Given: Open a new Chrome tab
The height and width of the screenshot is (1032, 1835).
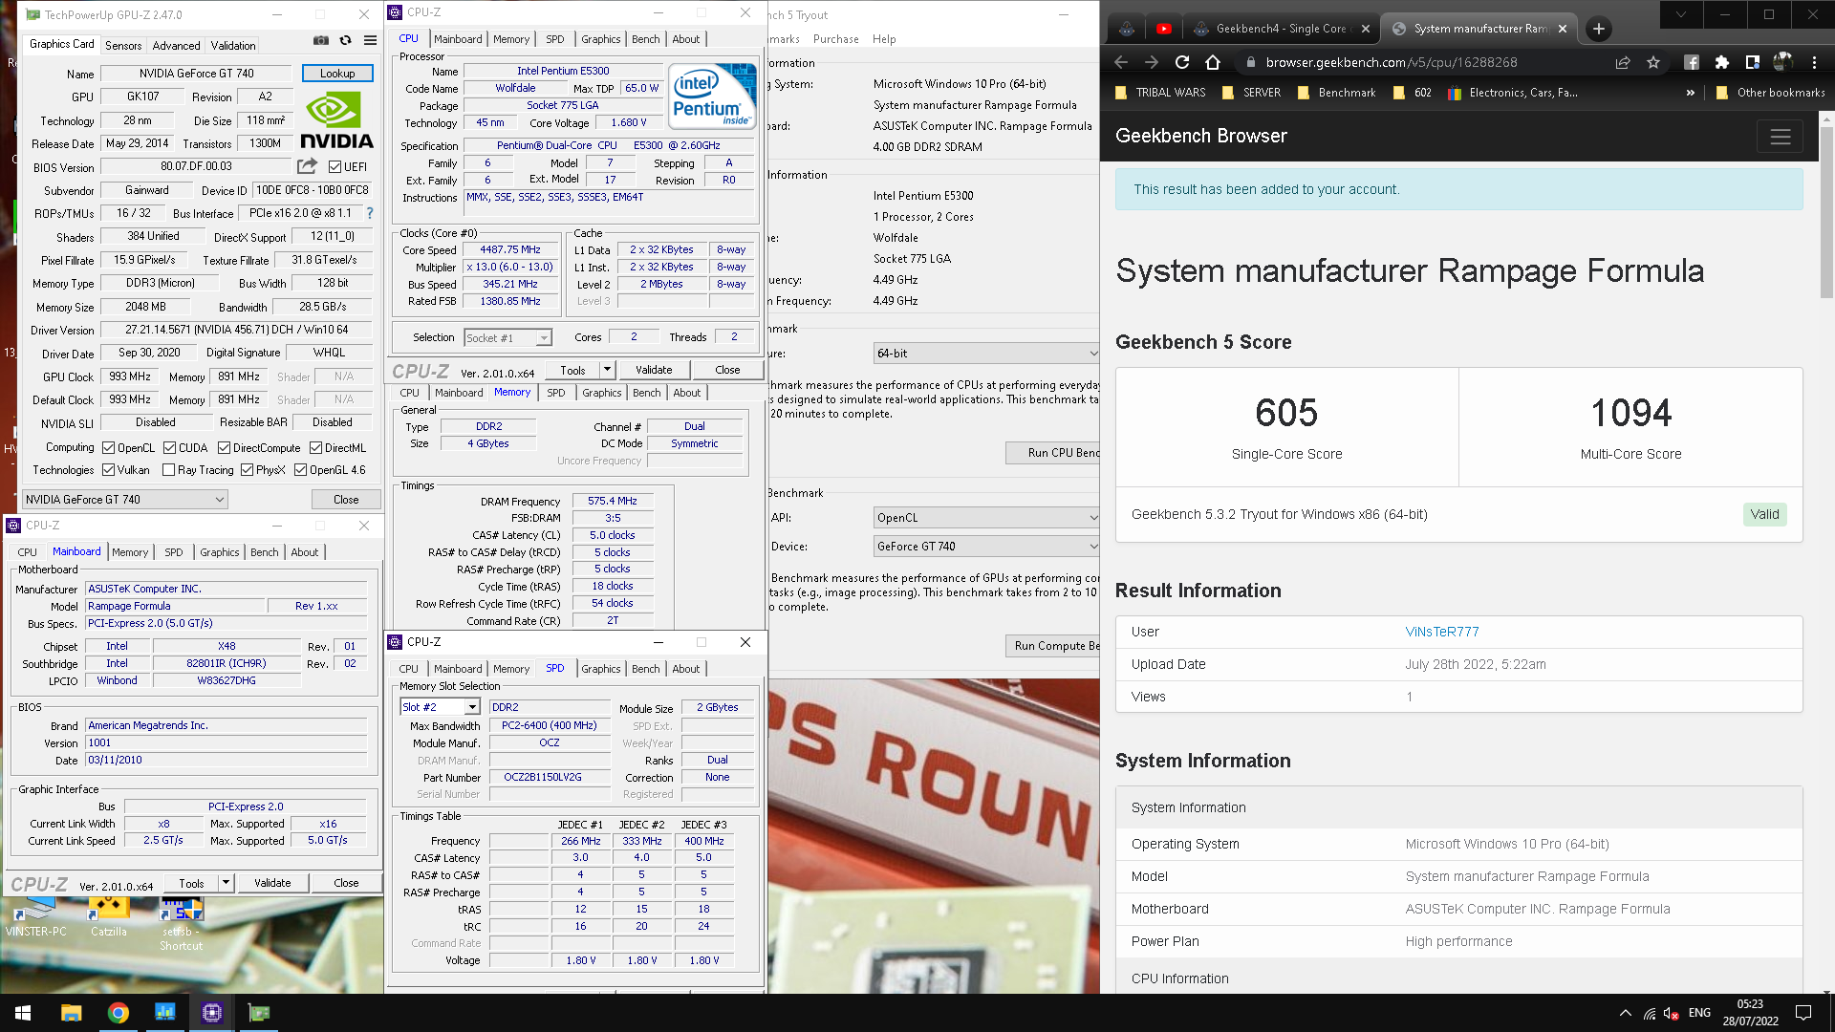Looking at the screenshot, I should (x=1599, y=29).
